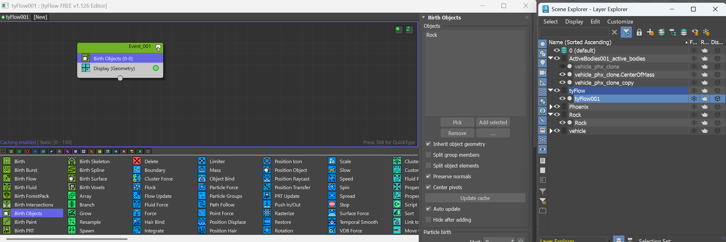Click the VDB Force operator
726x242 pixels.
pyautogui.click(x=351, y=231)
